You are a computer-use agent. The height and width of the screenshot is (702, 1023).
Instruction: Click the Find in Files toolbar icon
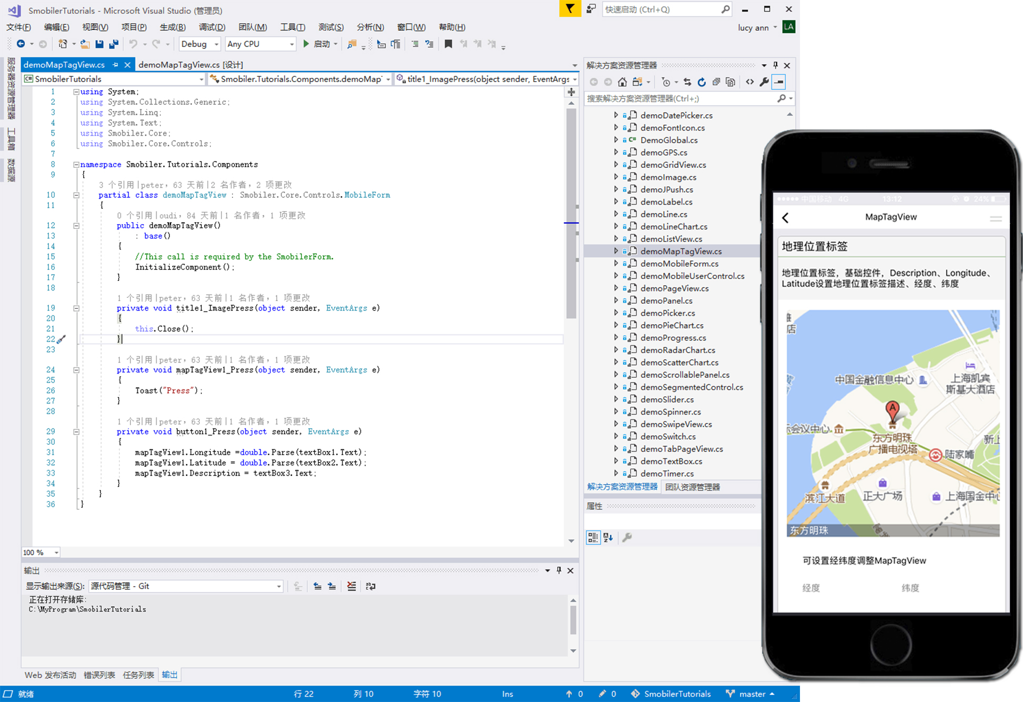352,44
